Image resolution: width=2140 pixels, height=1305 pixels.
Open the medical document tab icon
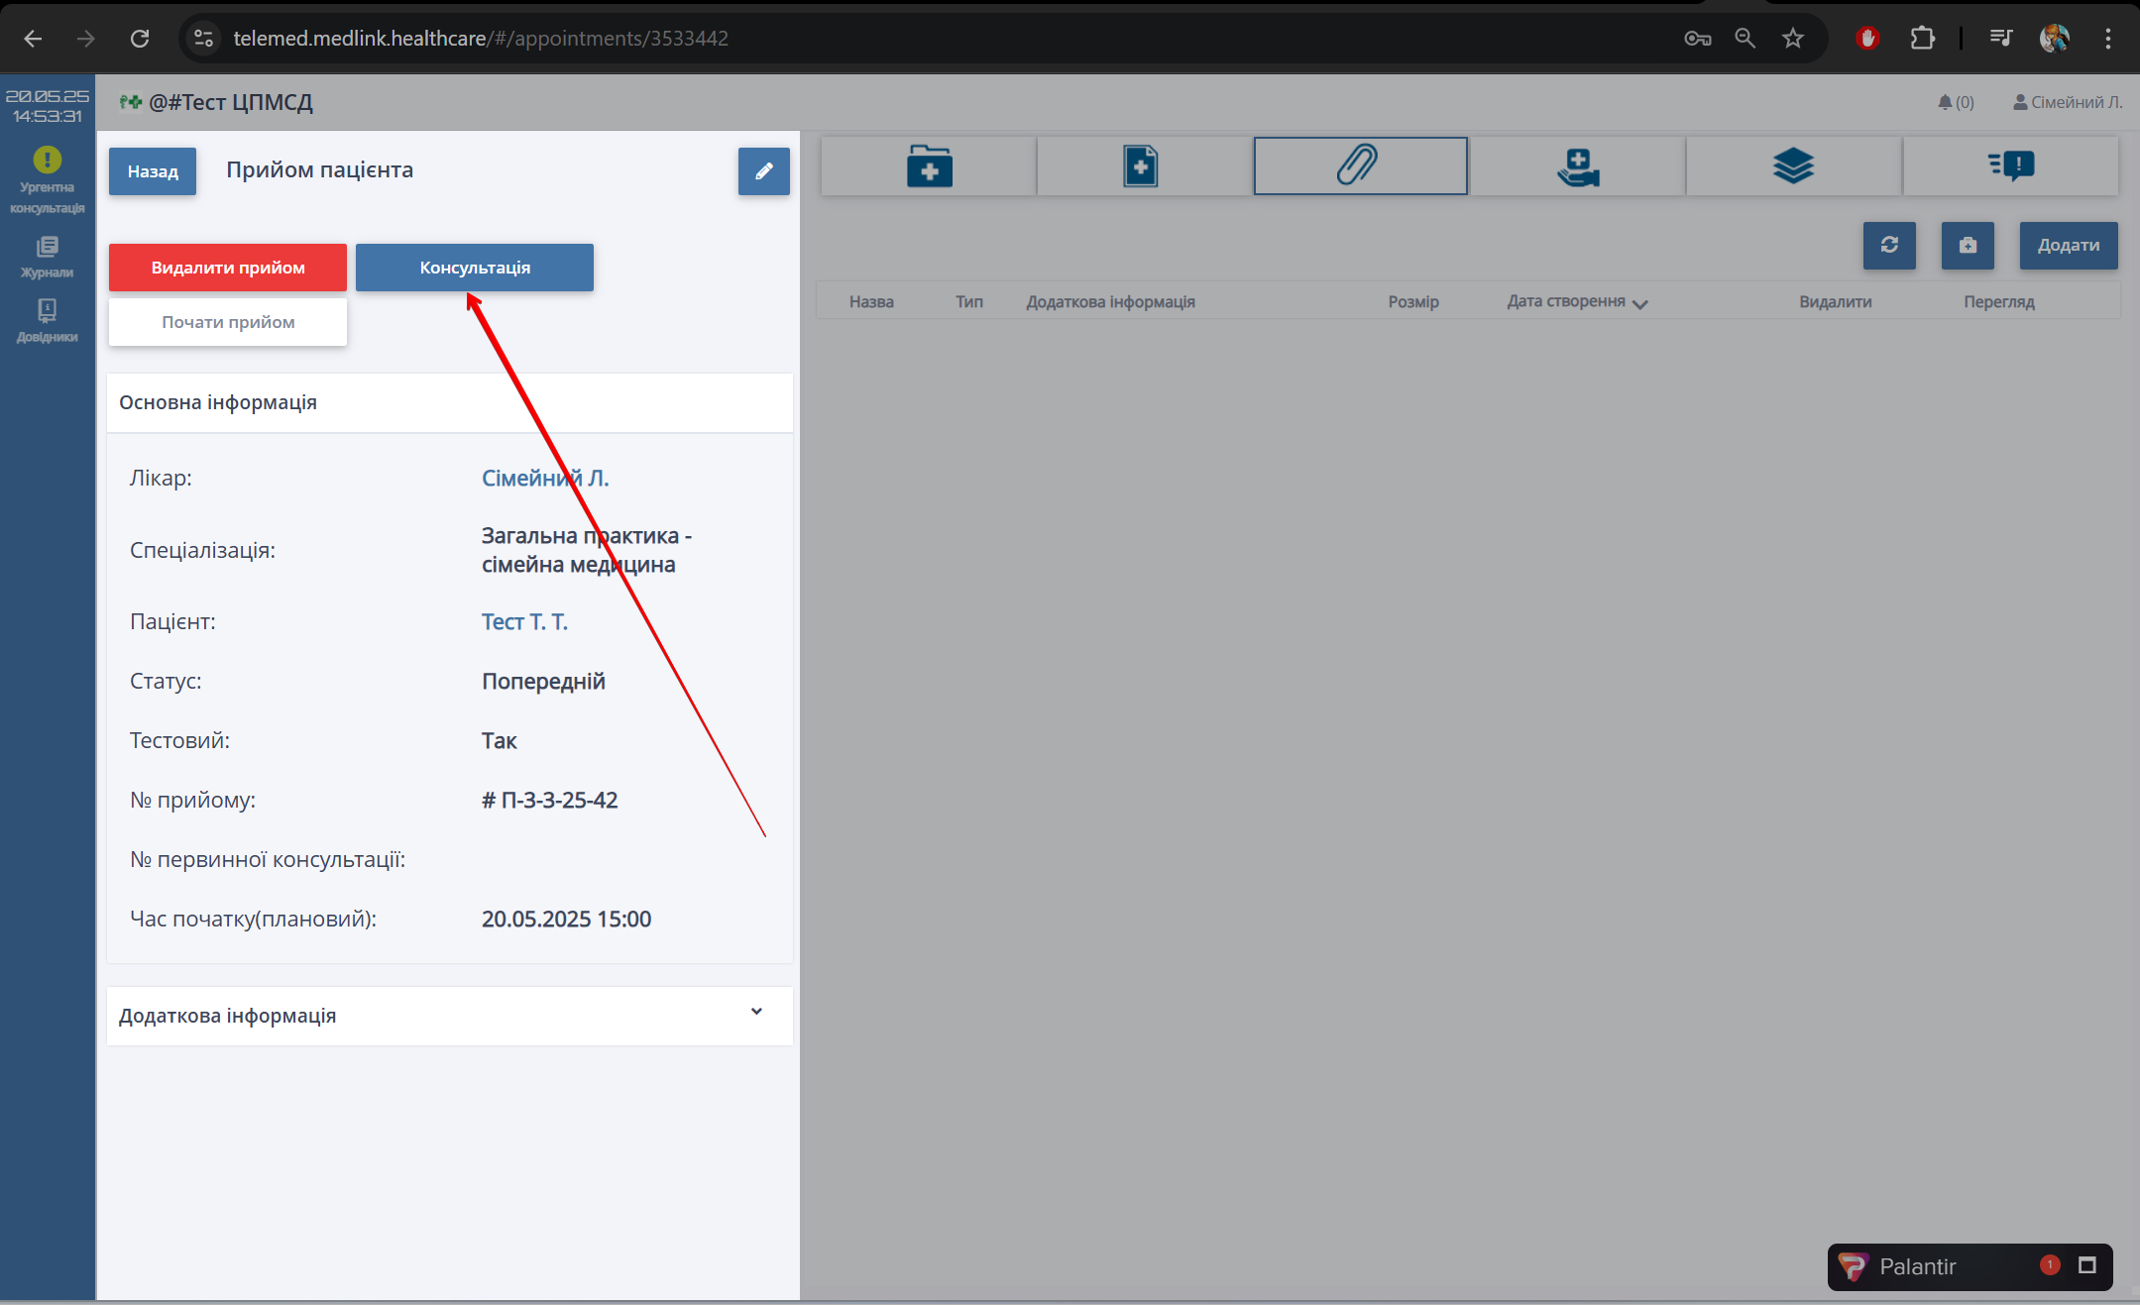click(1141, 166)
